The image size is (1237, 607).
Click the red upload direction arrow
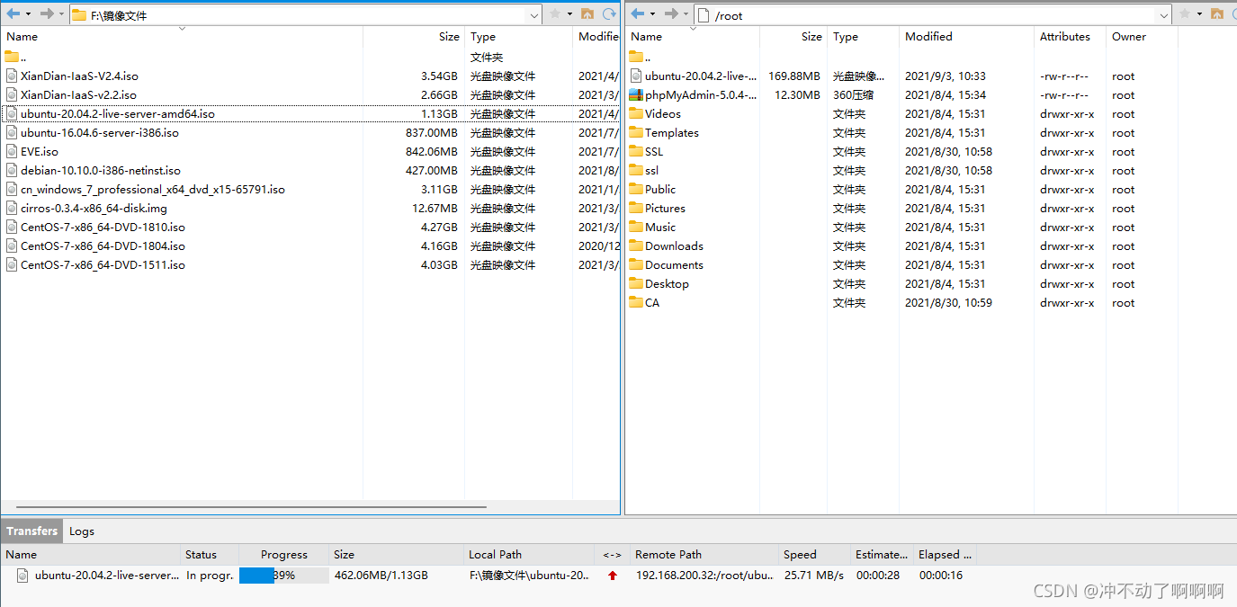click(x=613, y=576)
